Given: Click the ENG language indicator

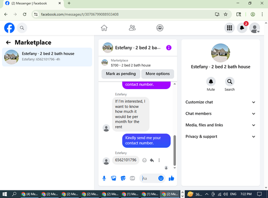Looking at the screenshot, I should click(x=233, y=194).
